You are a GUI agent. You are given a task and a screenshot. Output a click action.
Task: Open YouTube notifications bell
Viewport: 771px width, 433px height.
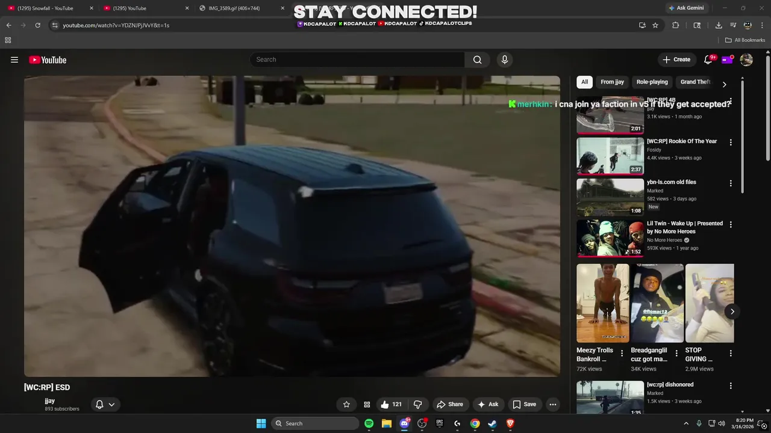point(708,60)
